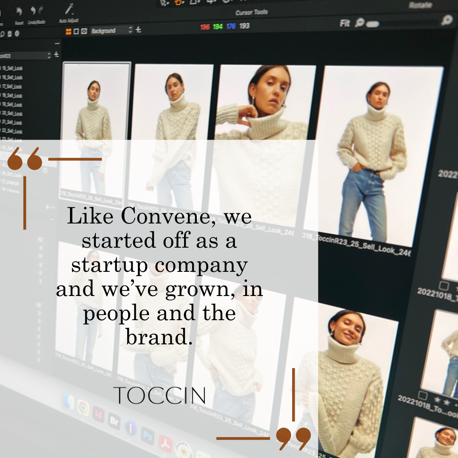The height and width of the screenshot is (458, 458).
Task: Select the close-up portrait with hand on collar
Action: point(263,145)
